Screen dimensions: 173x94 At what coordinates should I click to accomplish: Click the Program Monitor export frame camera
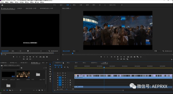coord(135,57)
